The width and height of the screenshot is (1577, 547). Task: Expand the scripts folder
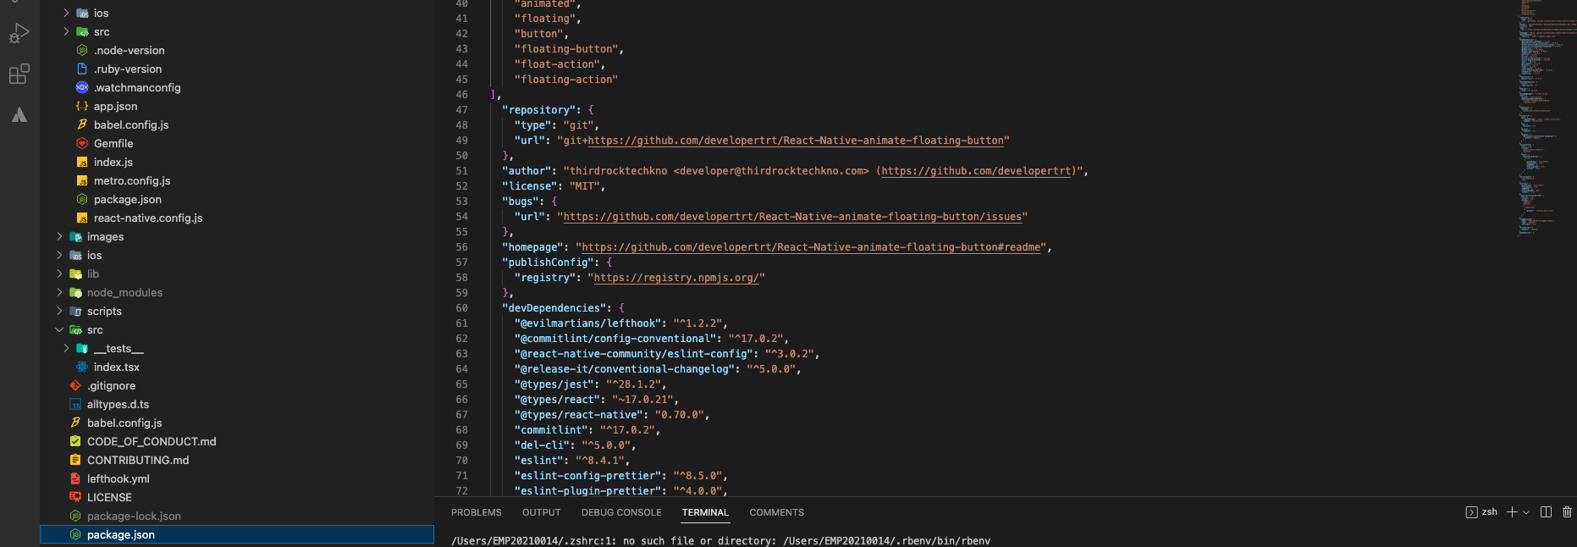[x=104, y=312]
